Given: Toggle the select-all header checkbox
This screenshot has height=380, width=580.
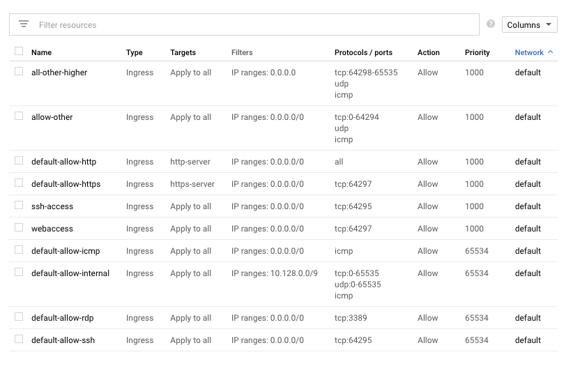Looking at the screenshot, I should point(19,52).
